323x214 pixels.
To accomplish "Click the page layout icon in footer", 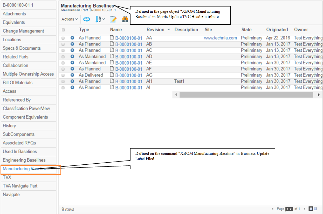I will coord(311,209).
